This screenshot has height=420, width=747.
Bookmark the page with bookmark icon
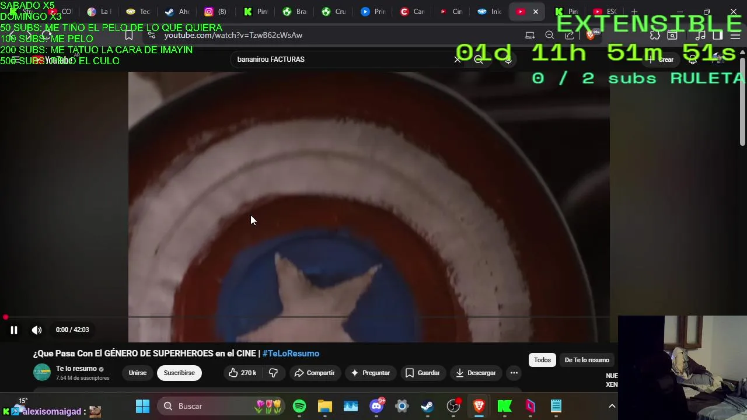pyautogui.click(x=129, y=35)
